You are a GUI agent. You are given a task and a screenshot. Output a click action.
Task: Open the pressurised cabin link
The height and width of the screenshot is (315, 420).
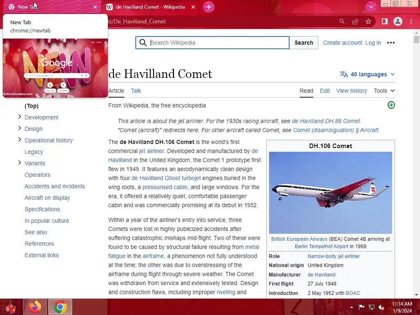coord(165,187)
